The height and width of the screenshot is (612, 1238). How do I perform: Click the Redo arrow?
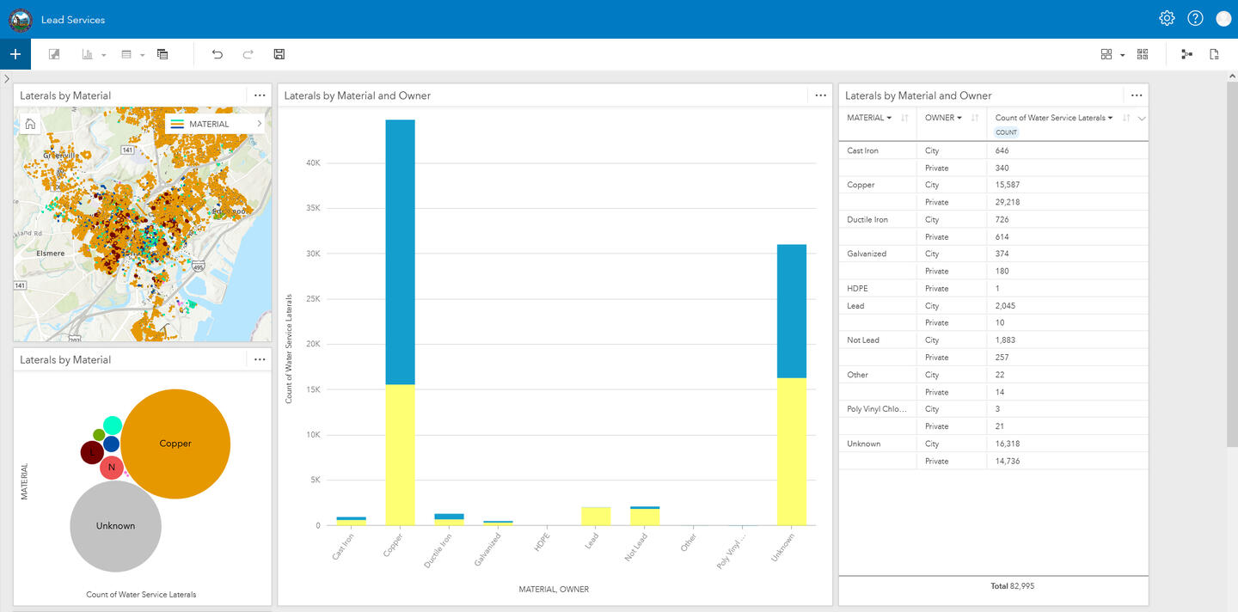(x=248, y=54)
